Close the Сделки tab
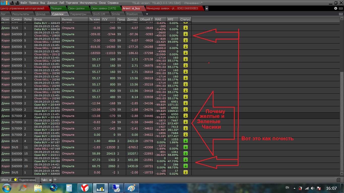Image resolution: width=344 pixels, height=193 pixels. [x=66, y=14]
